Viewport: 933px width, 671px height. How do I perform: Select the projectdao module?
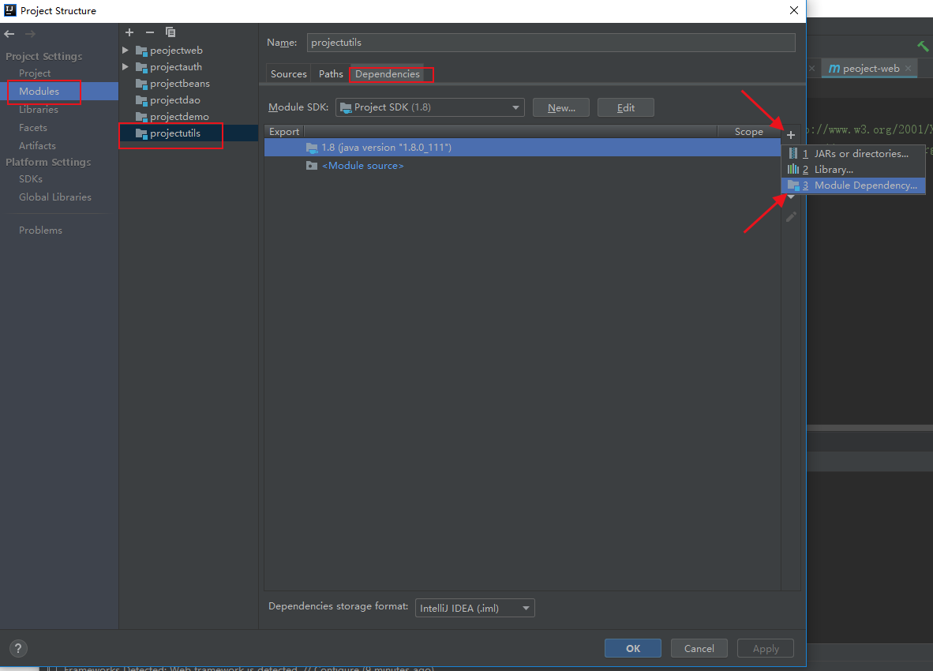point(175,100)
